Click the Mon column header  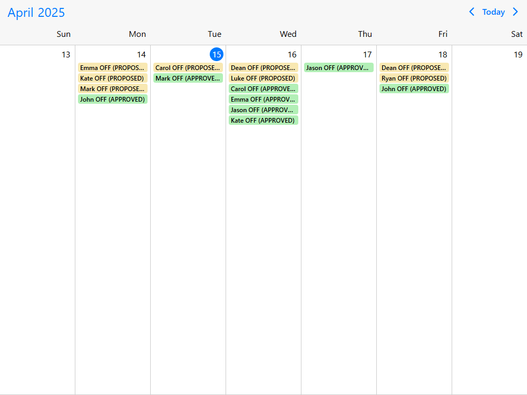(x=137, y=34)
